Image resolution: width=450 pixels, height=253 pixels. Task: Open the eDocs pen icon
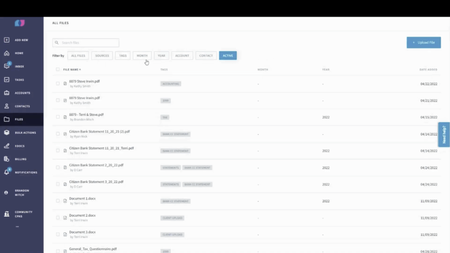coord(7,146)
